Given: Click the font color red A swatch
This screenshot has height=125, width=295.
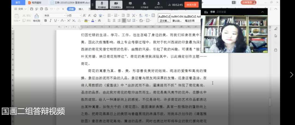Looking at the screenshot, I should (93, 21).
